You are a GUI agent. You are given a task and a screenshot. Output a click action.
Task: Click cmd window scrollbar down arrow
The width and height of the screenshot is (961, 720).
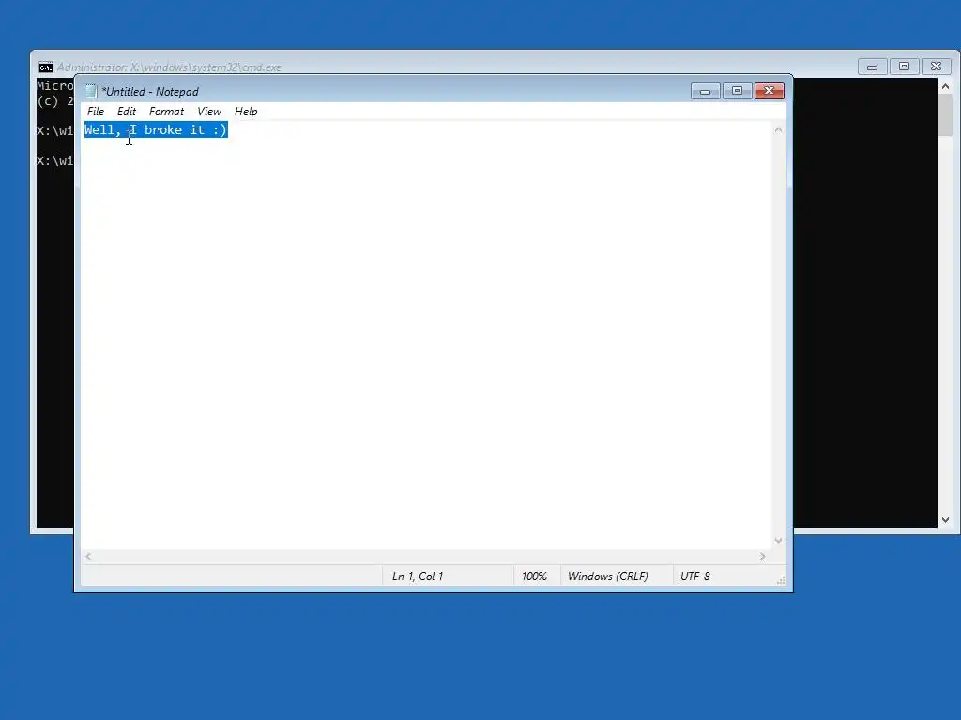946,519
